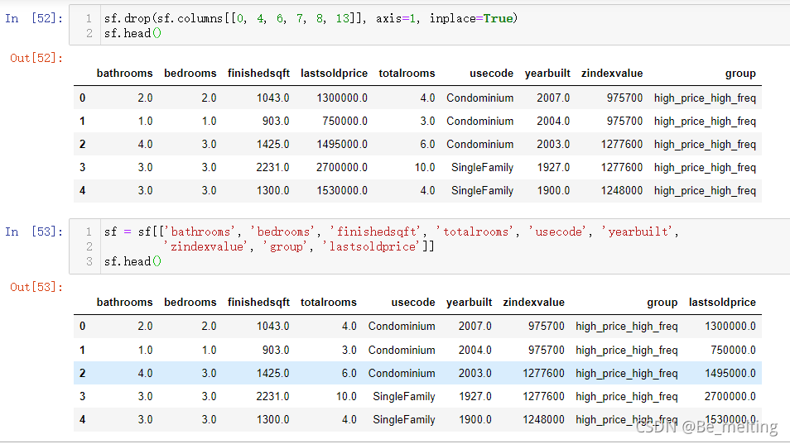790x444 pixels.
Task: Click 2007.0 in Out[52] yearbuilt column
Action: coord(553,98)
